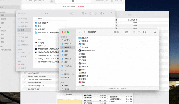Screen dimensions: 179x104
Task: Expand the 工具程式 folder chevron
Action: (x=106, y=38)
